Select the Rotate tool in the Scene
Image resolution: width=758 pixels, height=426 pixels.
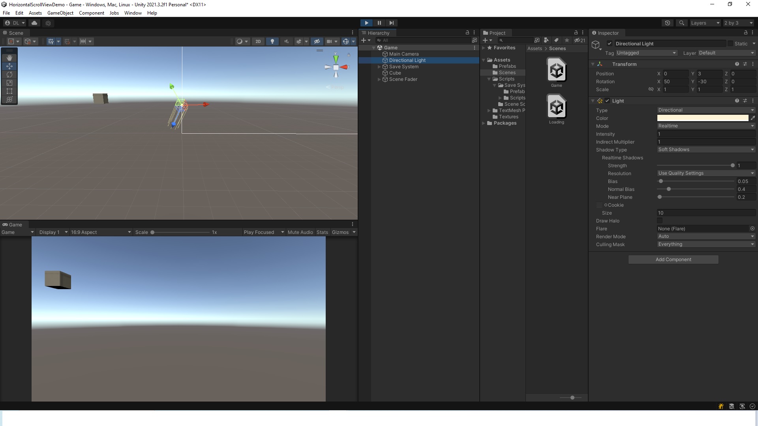(9, 75)
